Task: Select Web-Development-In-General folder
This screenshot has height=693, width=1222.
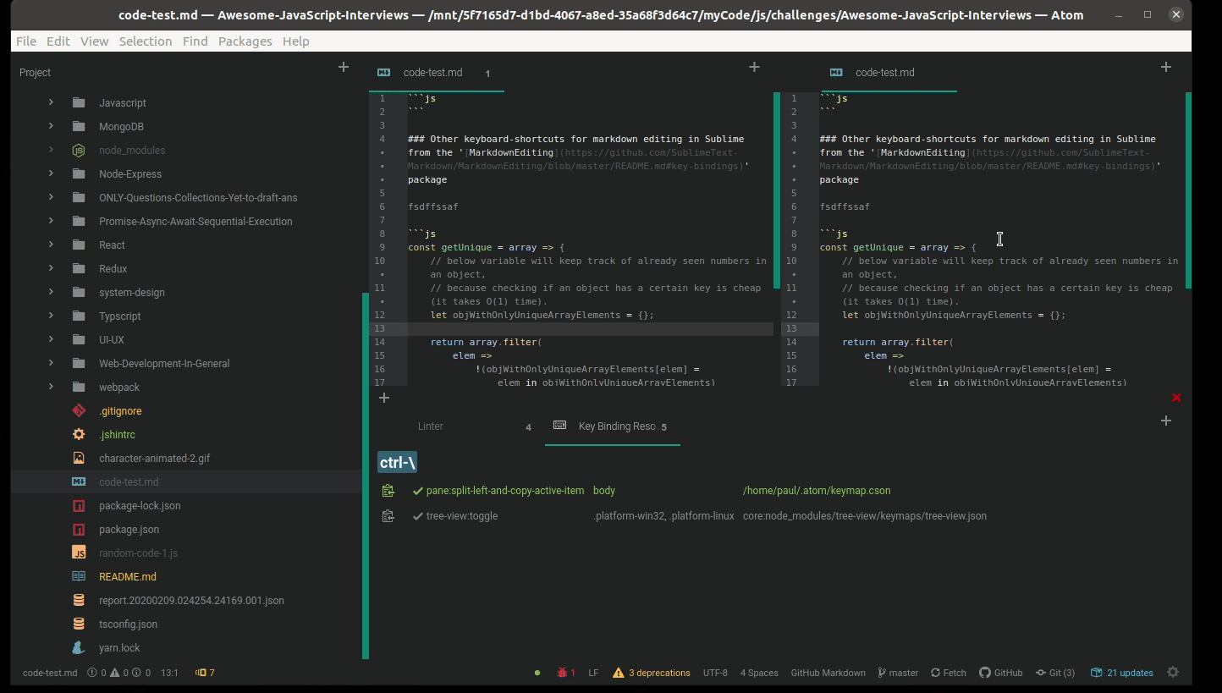Action: click(x=164, y=363)
